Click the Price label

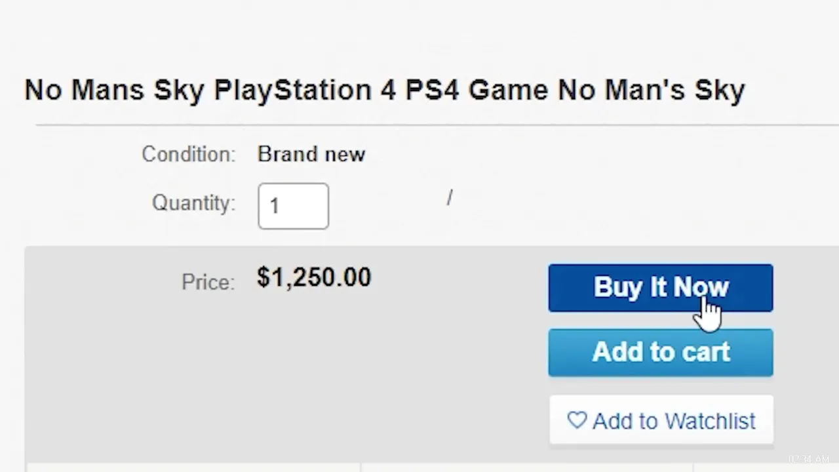pos(208,282)
